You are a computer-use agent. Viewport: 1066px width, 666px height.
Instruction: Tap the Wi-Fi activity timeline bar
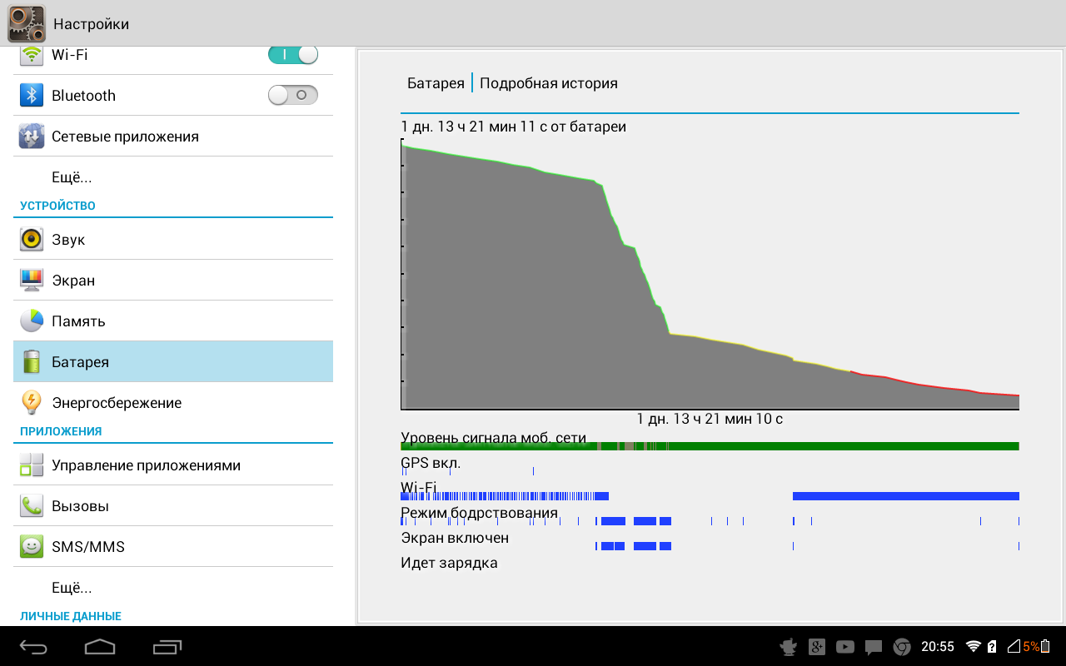[710, 496]
